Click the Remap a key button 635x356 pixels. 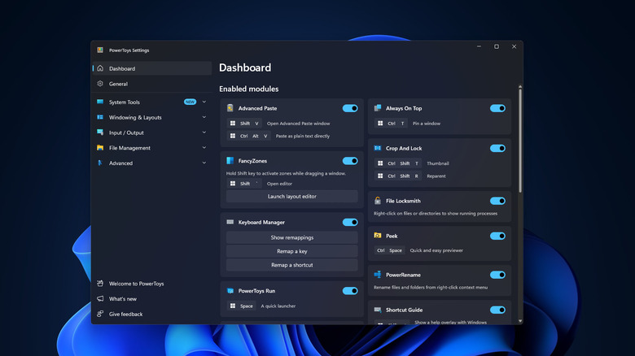pyautogui.click(x=291, y=251)
